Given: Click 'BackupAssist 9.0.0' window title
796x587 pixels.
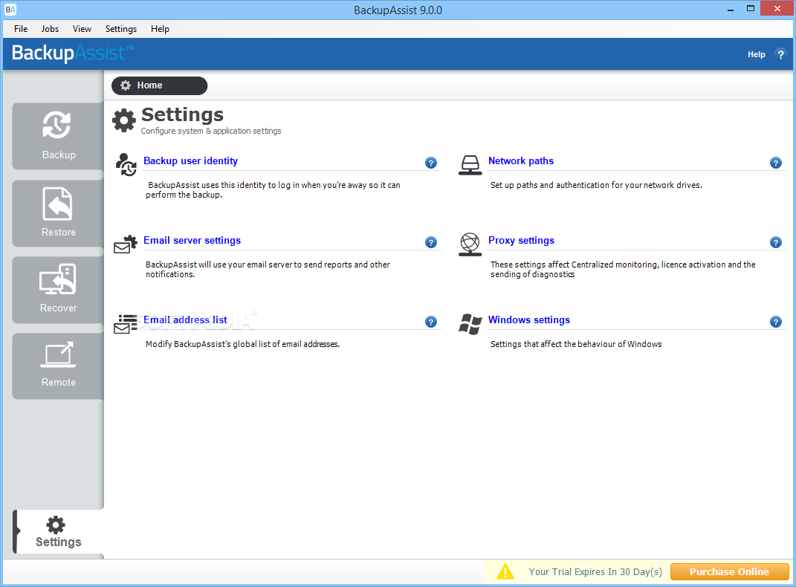Looking at the screenshot, I should click(398, 10).
